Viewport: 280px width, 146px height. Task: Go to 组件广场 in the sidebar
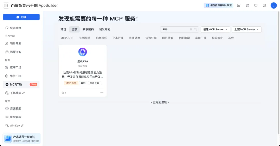16,76
